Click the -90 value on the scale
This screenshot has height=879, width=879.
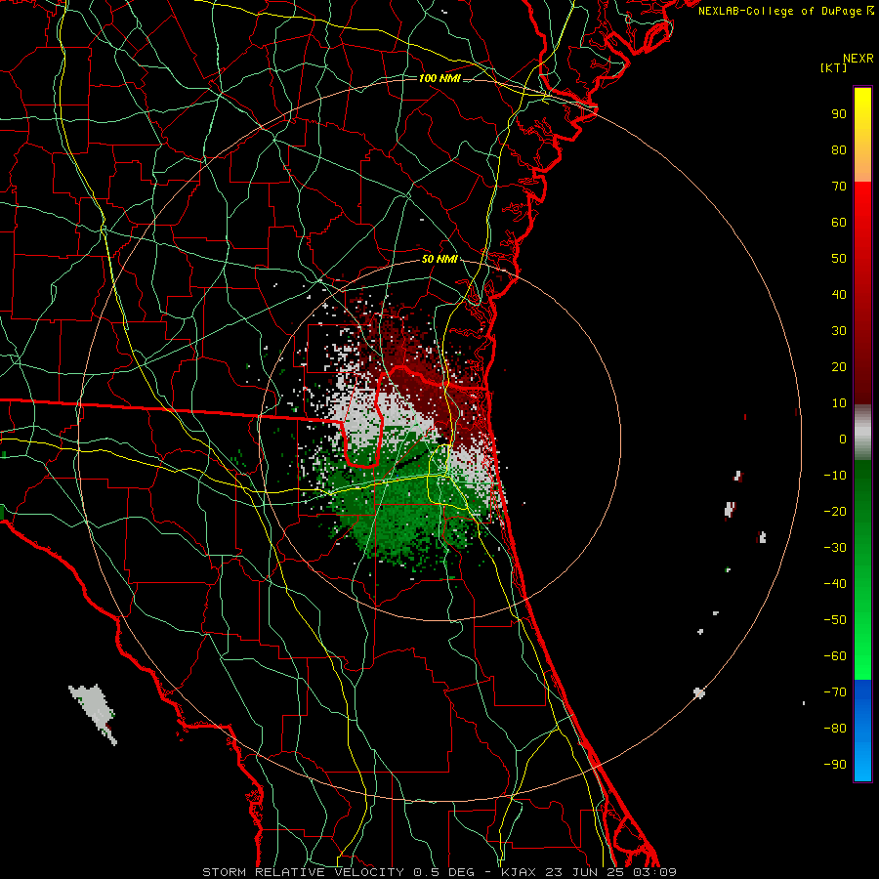click(x=835, y=765)
